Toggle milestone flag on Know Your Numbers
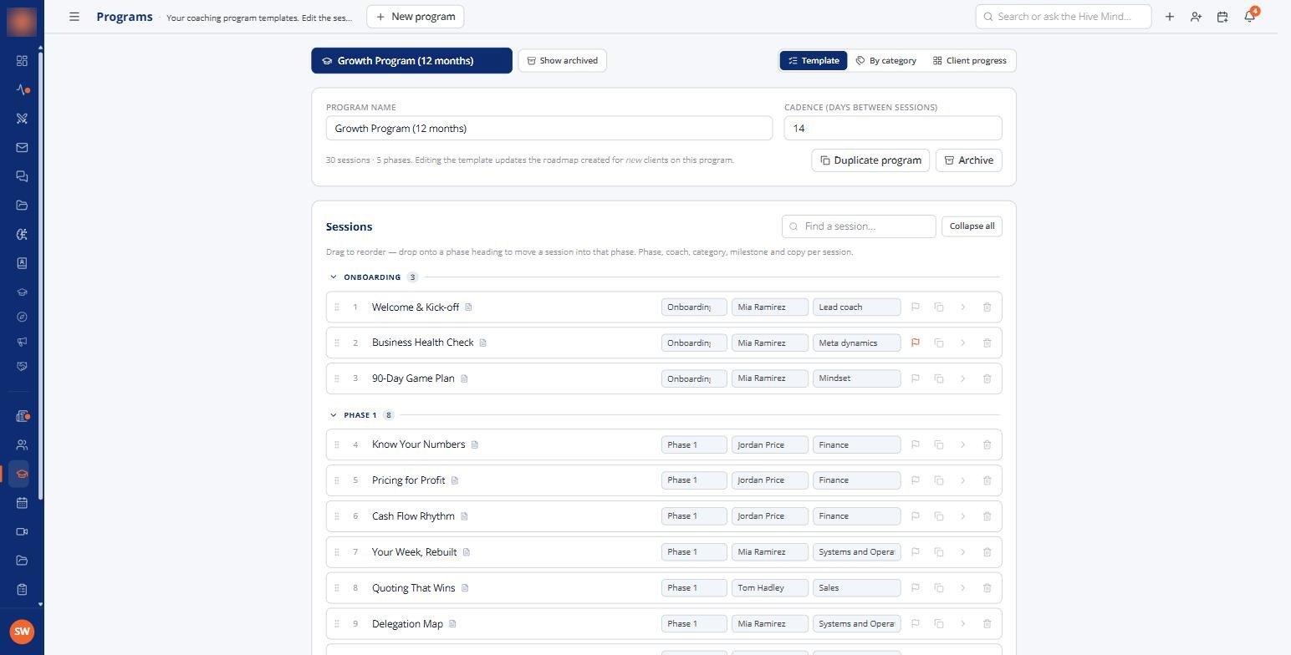The height and width of the screenshot is (655, 1291). (x=916, y=444)
